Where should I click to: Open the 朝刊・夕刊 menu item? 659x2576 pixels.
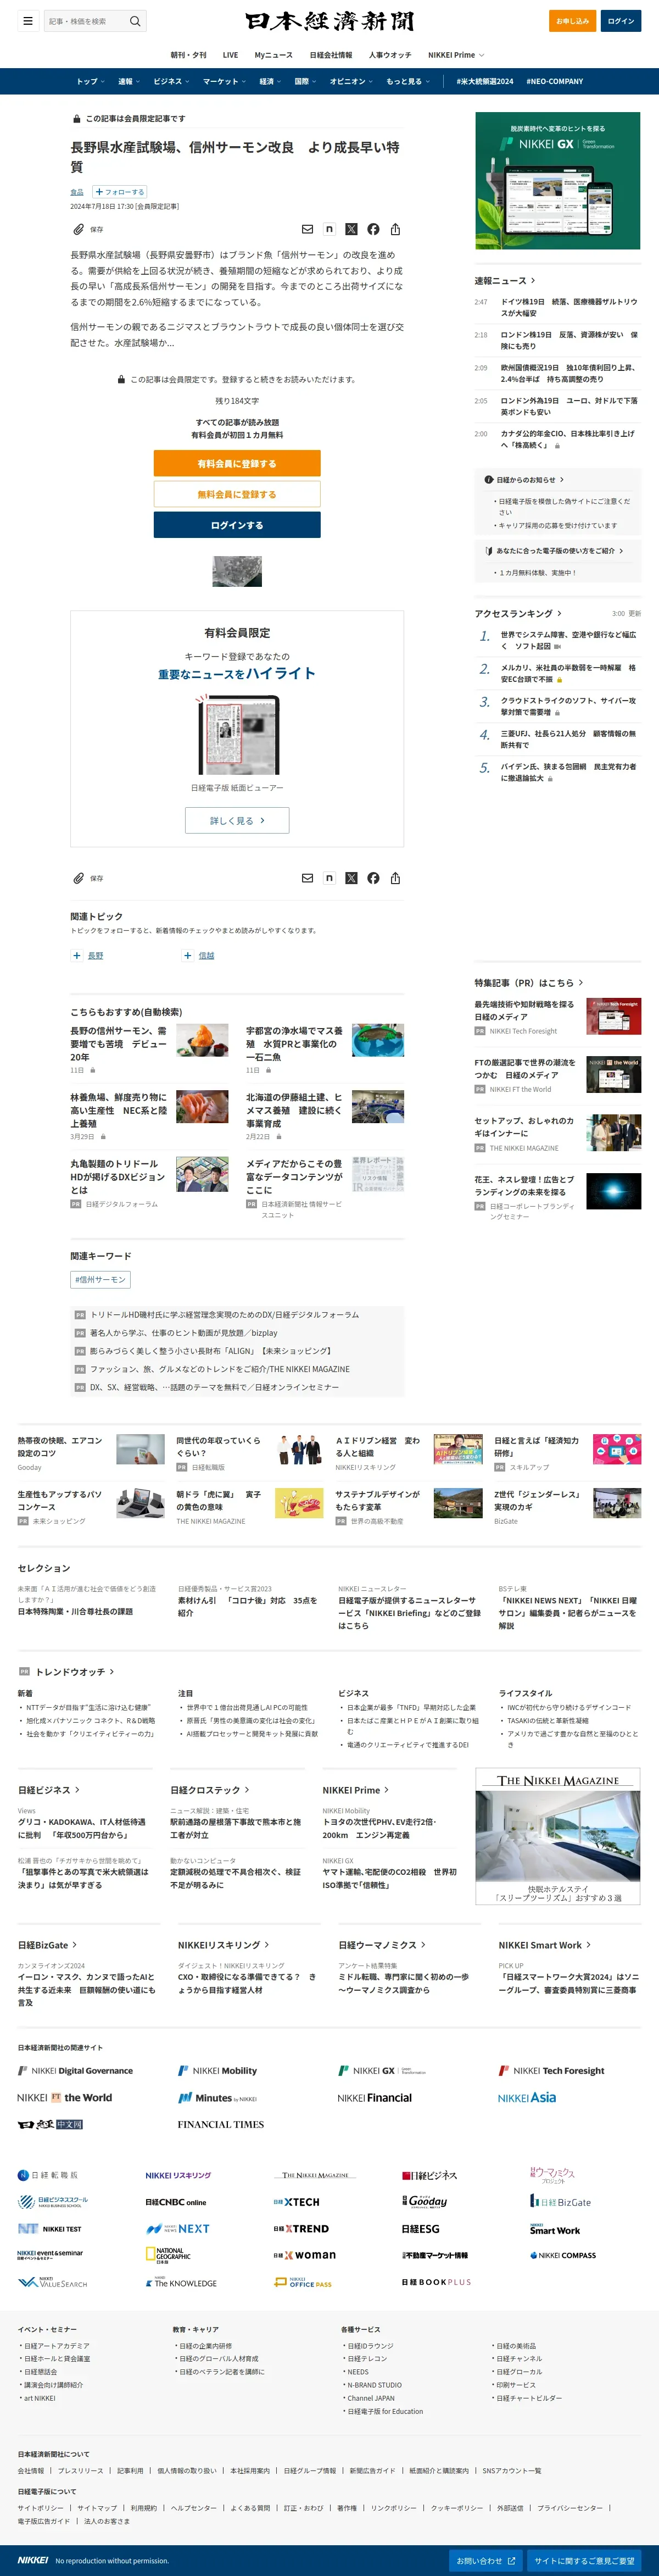pos(189,55)
